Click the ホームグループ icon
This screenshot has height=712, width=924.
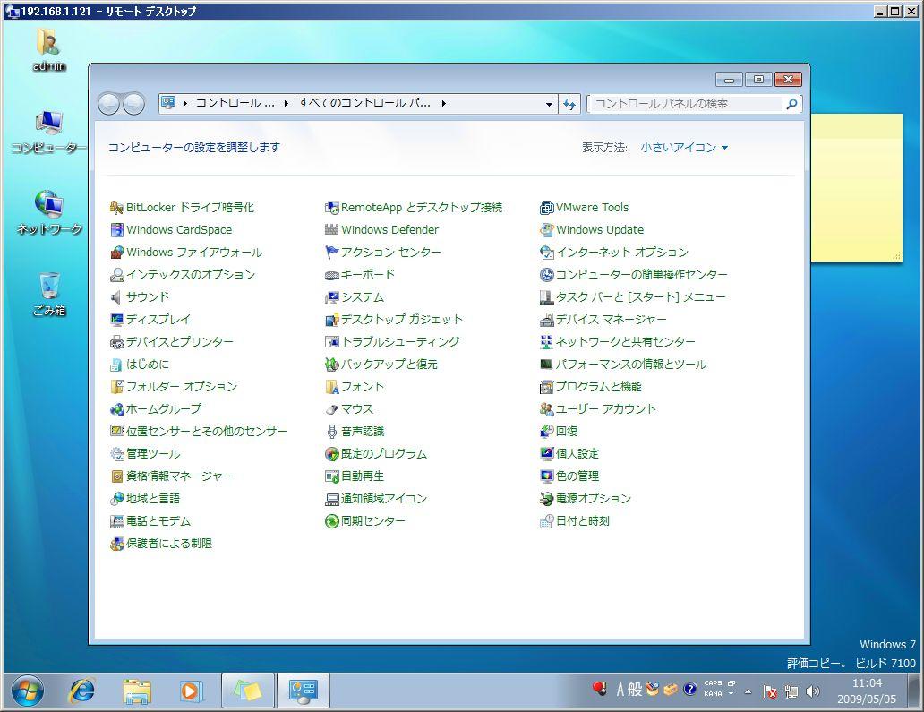click(116, 409)
